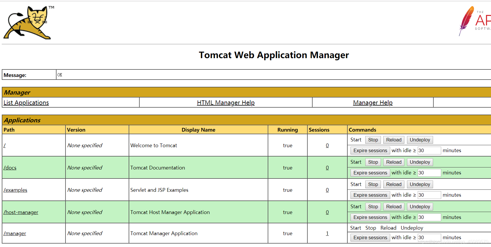Image resolution: width=491 pixels, height=247 pixels.
Task: View sessions count for Tomcat Documentation
Action: (327, 168)
